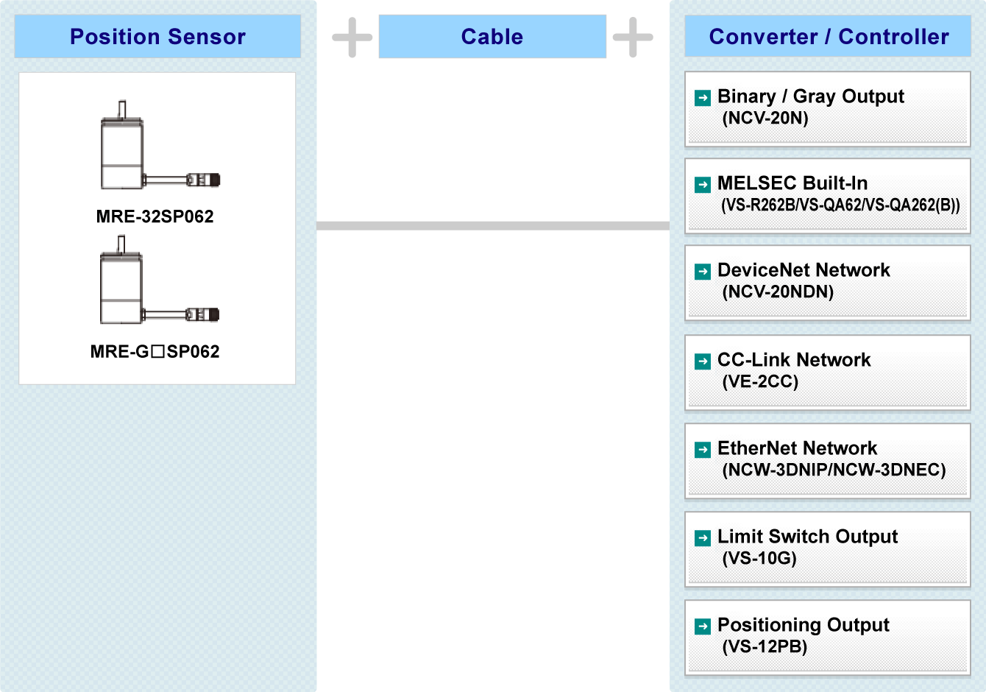Click the (VS-12PB) model text
This screenshot has height=692, width=986.
click(765, 646)
